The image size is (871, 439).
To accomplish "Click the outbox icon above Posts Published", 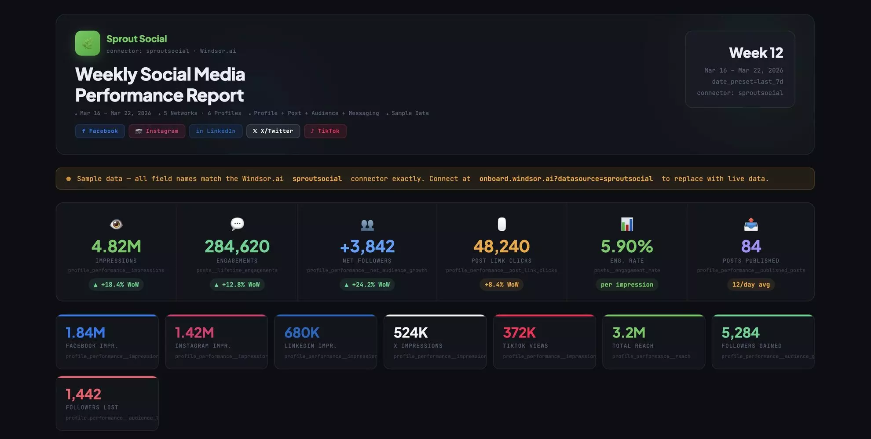I will (751, 224).
